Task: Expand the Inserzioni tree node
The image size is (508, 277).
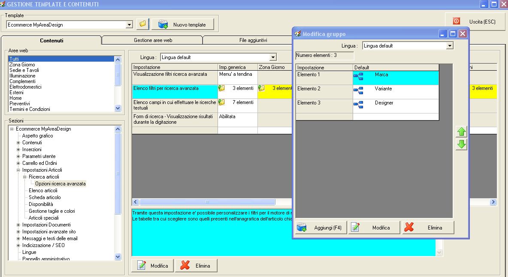Action: [x=18, y=149]
